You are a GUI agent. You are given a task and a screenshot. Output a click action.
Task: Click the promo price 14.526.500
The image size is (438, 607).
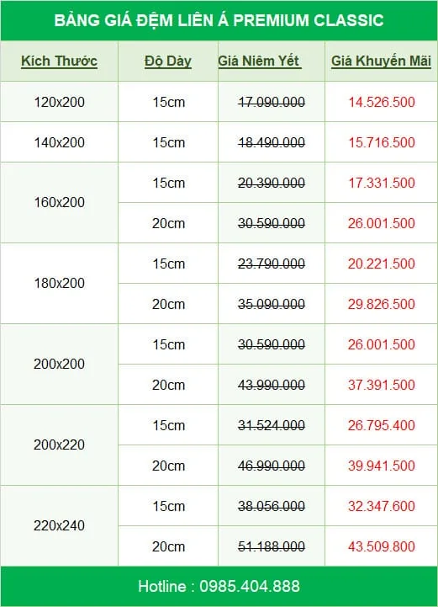pos(382,102)
